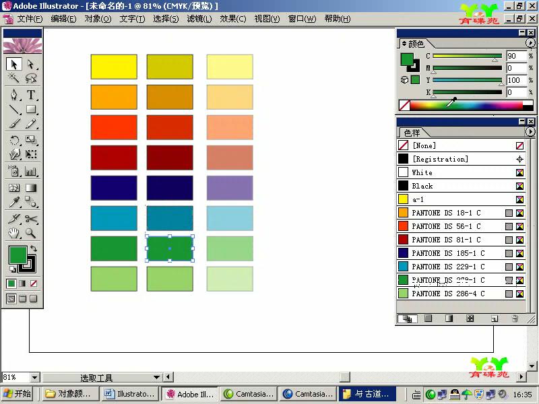Select the Gradient tool in the toolbox
Screen dimensions: 539x404
pyautogui.click(x=30, y=188)
